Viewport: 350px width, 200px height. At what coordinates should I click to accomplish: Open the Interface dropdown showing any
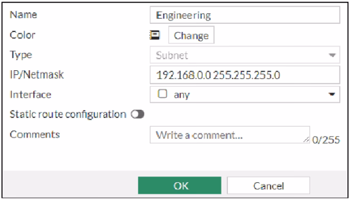[x=245, y=95]
